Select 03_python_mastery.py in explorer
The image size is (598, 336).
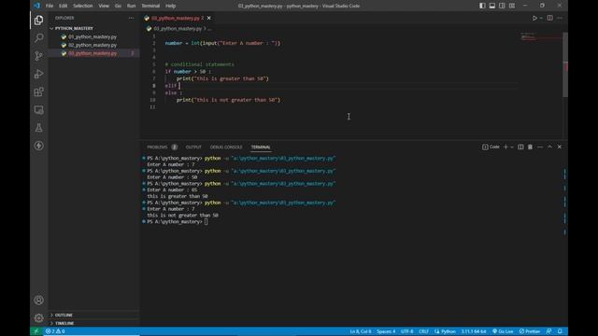point(93,54)
